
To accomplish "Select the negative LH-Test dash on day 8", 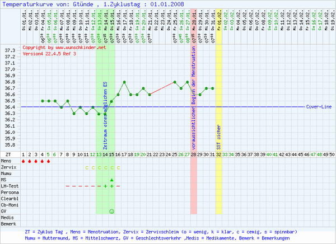I will pyautogui.click(x=68, y=186).
